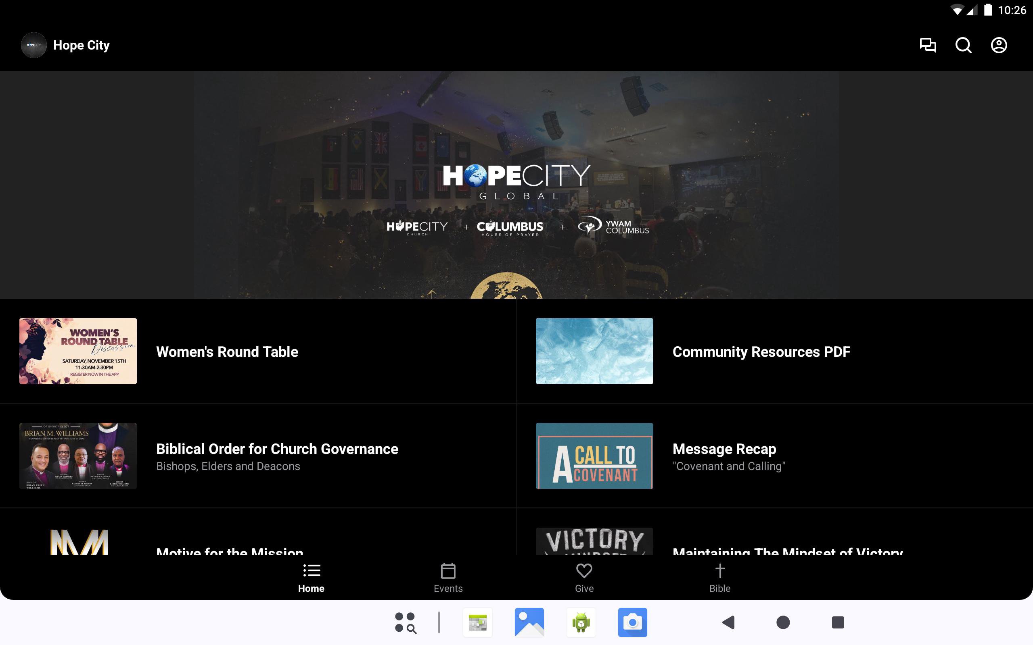Open the user profile icon
Image resolution: width=1033 pixels, height=645 pixels.
(998, 45)
